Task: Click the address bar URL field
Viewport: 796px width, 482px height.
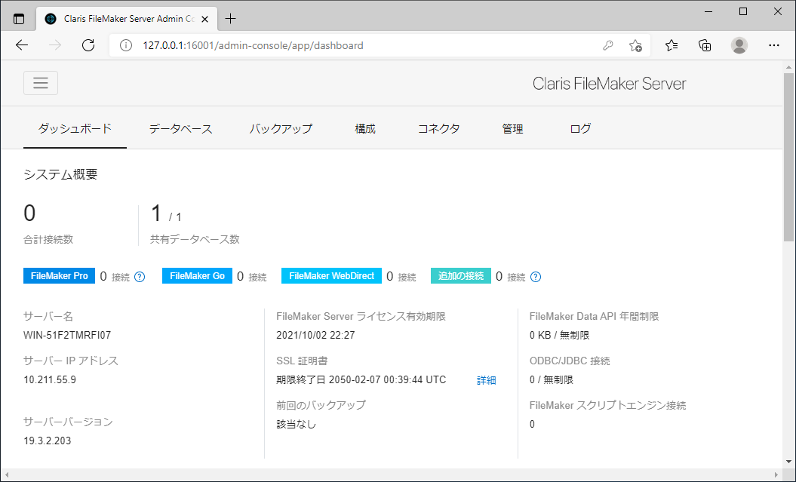Action: (x=302, y=45)
